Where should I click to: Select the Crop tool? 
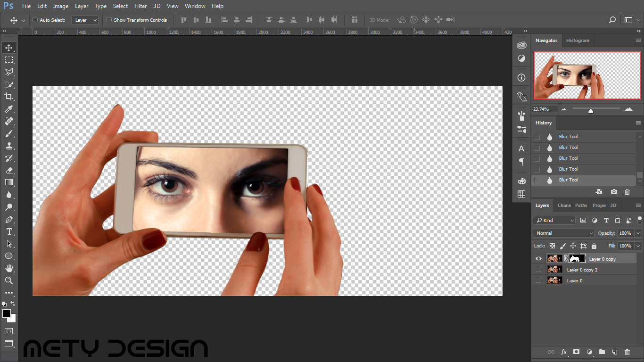[8, 97]
